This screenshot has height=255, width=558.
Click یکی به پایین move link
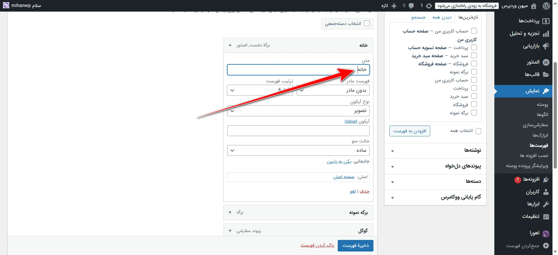pos(339,162)
